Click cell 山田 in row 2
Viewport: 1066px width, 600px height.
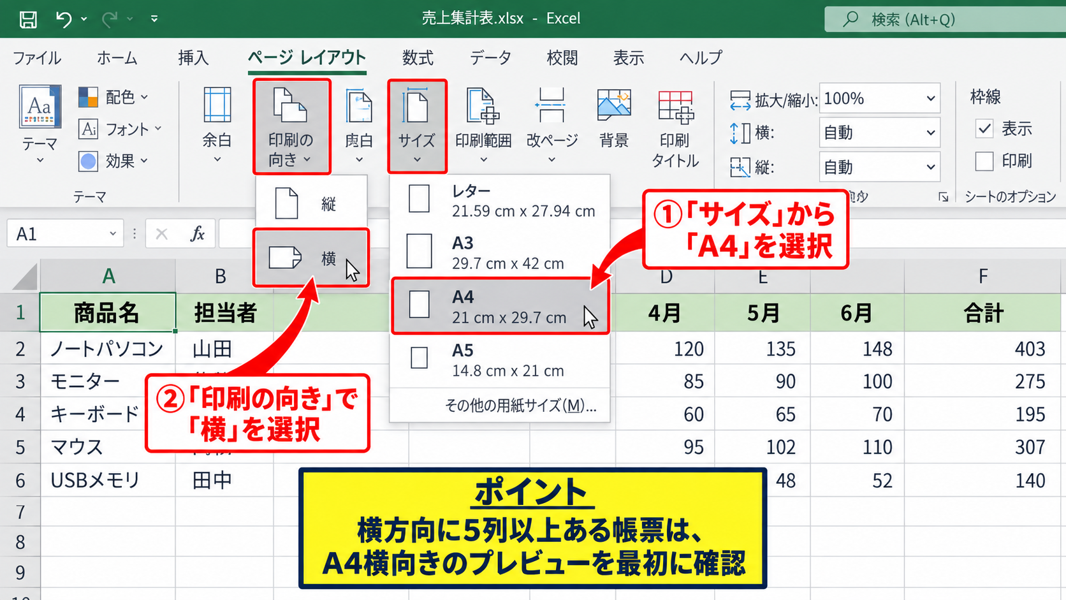click(224, 349)
